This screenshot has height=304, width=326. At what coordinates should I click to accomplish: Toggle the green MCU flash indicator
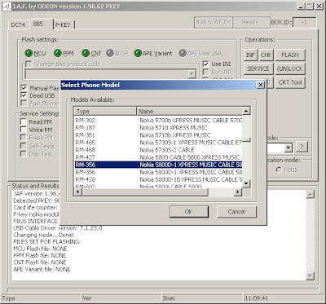click(29, 53)
